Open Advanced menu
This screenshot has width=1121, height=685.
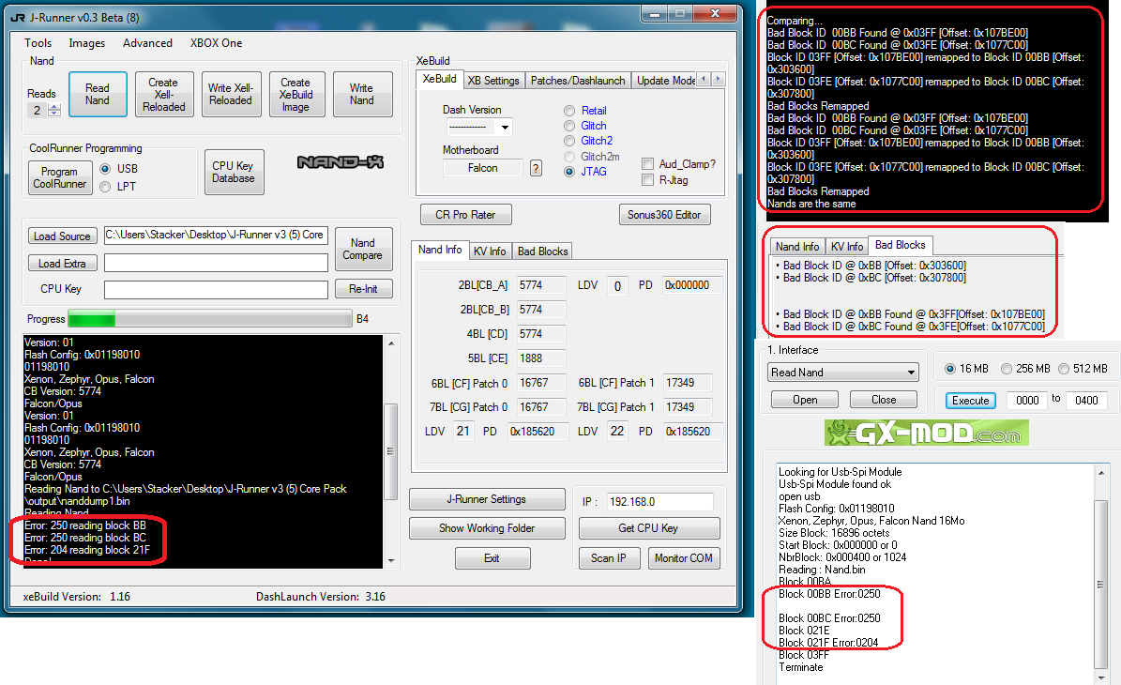(147, 43)
